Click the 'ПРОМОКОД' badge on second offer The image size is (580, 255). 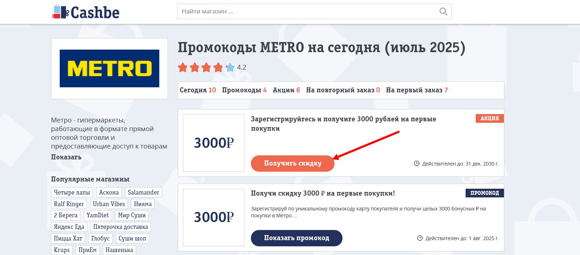coord(484,193)
